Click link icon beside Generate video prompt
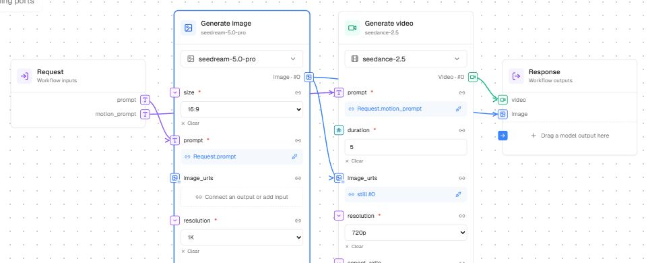This screenshot has width=648, height=263. 462,92
